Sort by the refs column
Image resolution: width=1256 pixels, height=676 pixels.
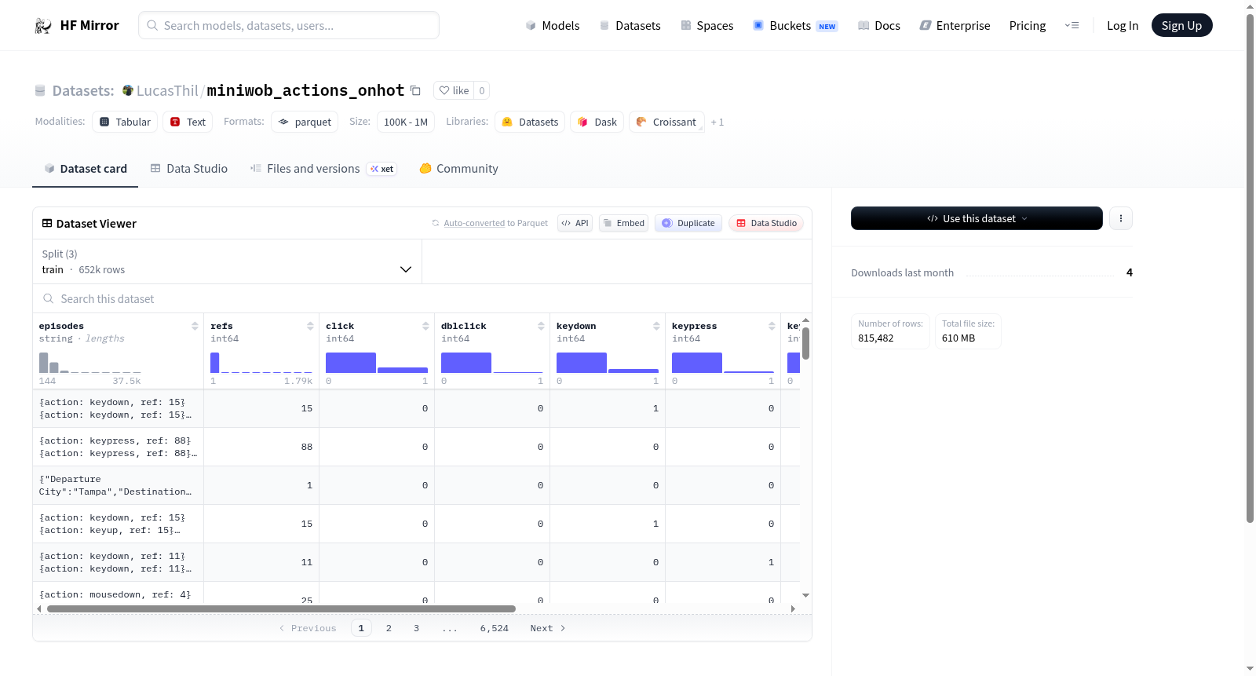coord(310,326)
